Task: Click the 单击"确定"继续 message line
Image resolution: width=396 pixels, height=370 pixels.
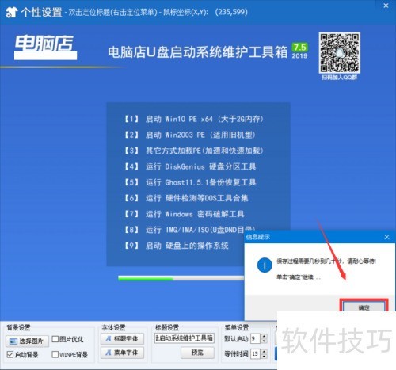Action: (x=299, y=277)
